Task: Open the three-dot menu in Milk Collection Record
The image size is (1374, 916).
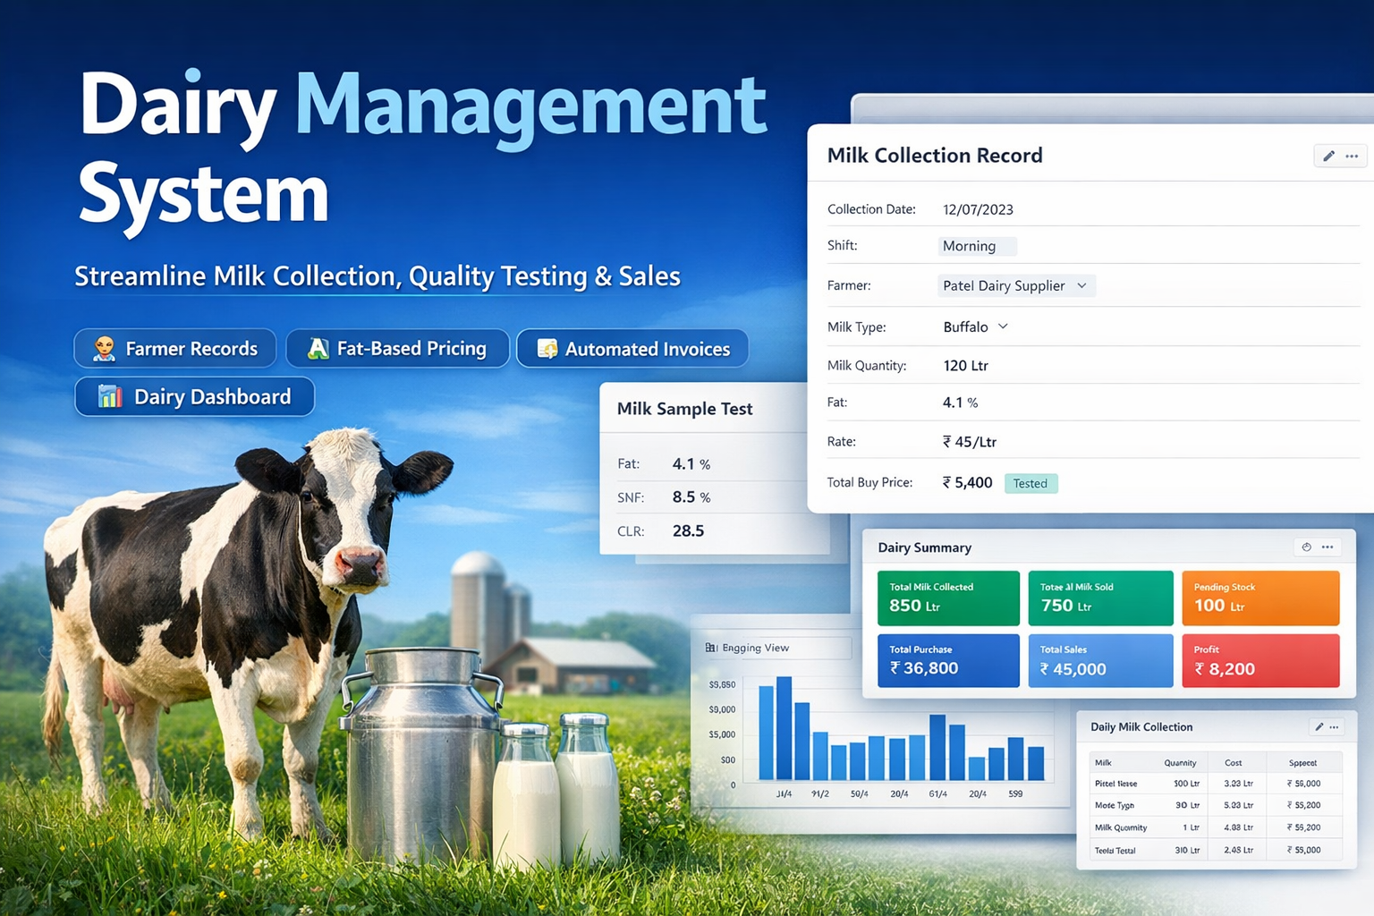Action: pyautogui.click(x=1352, y=157)
